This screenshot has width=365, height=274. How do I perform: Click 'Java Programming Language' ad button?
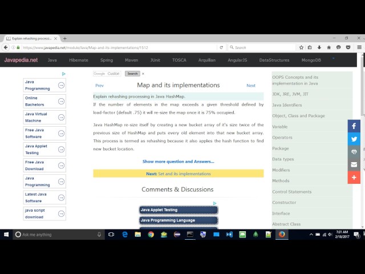179,220
